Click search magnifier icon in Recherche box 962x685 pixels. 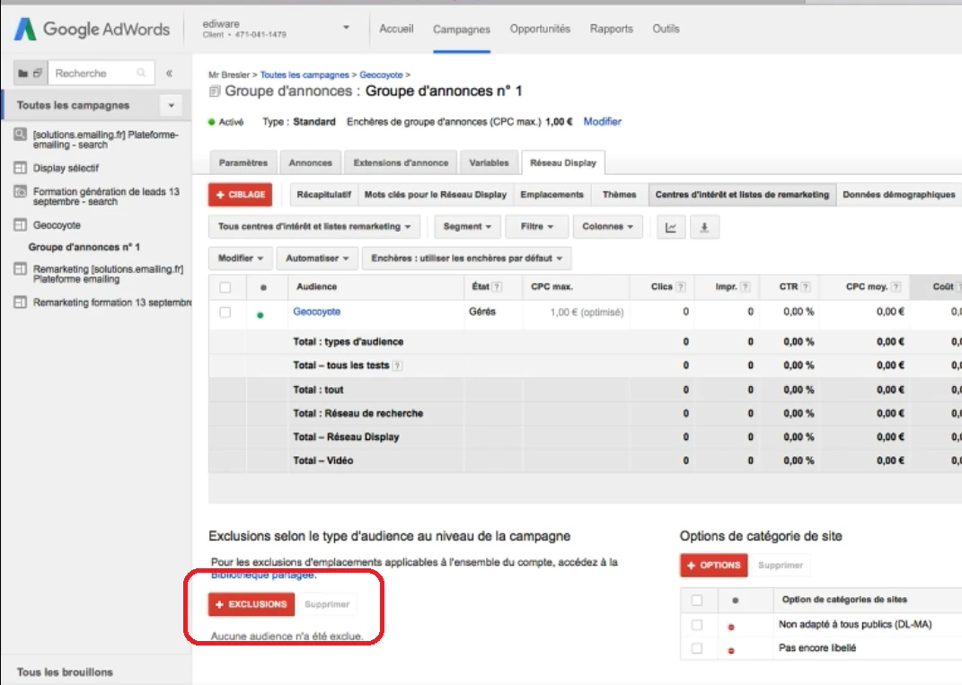(x=141, y=74)
